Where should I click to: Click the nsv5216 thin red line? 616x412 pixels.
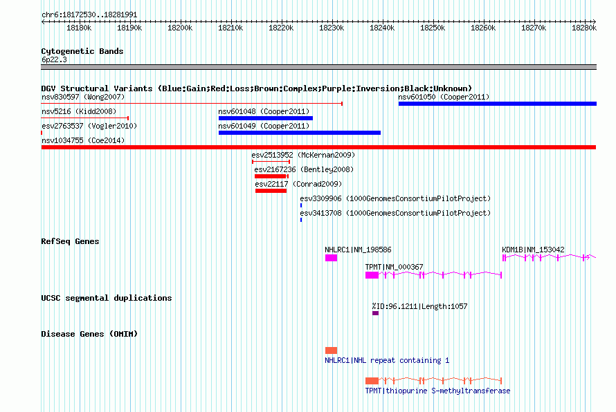click(x=85, y=118)
